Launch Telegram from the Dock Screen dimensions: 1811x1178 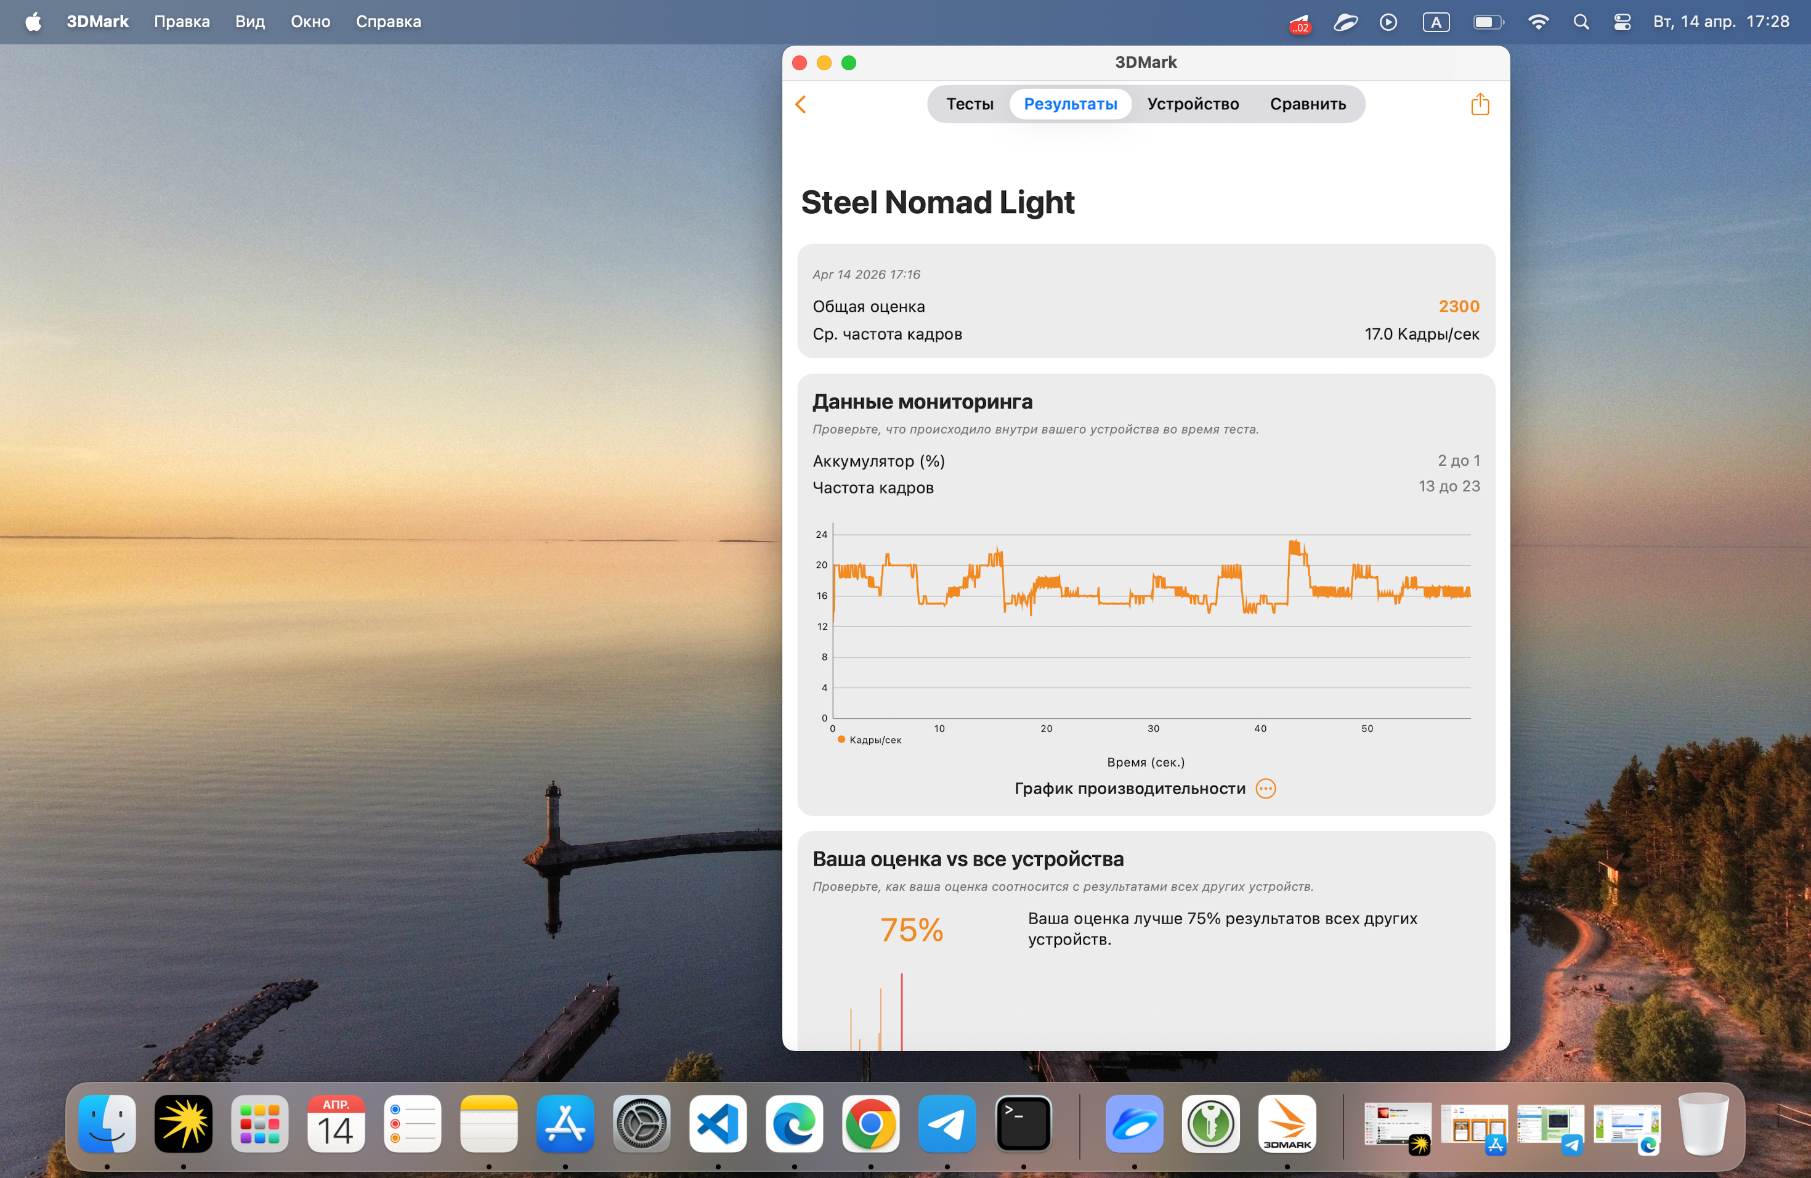[947, 1124]
